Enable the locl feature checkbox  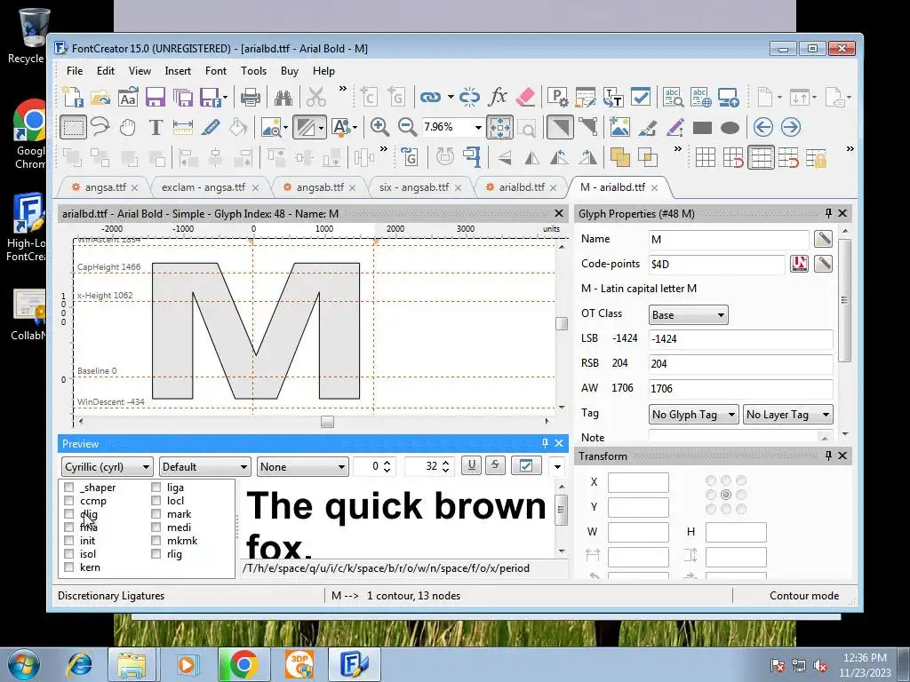tap(156, 501)
